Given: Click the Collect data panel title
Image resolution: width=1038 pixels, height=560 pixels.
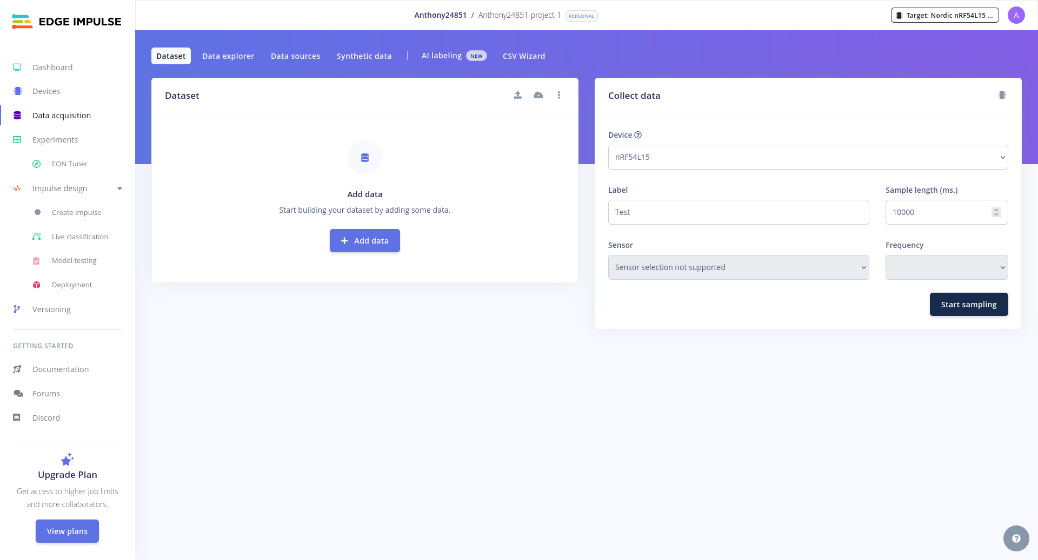Looking at the screenshot, I should point(634,96).
